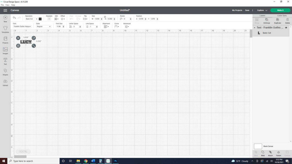Open the Font dropdown Franklin Gothic Heavy
The width and height of the screenshot is (292, 164).
(22, 26)
